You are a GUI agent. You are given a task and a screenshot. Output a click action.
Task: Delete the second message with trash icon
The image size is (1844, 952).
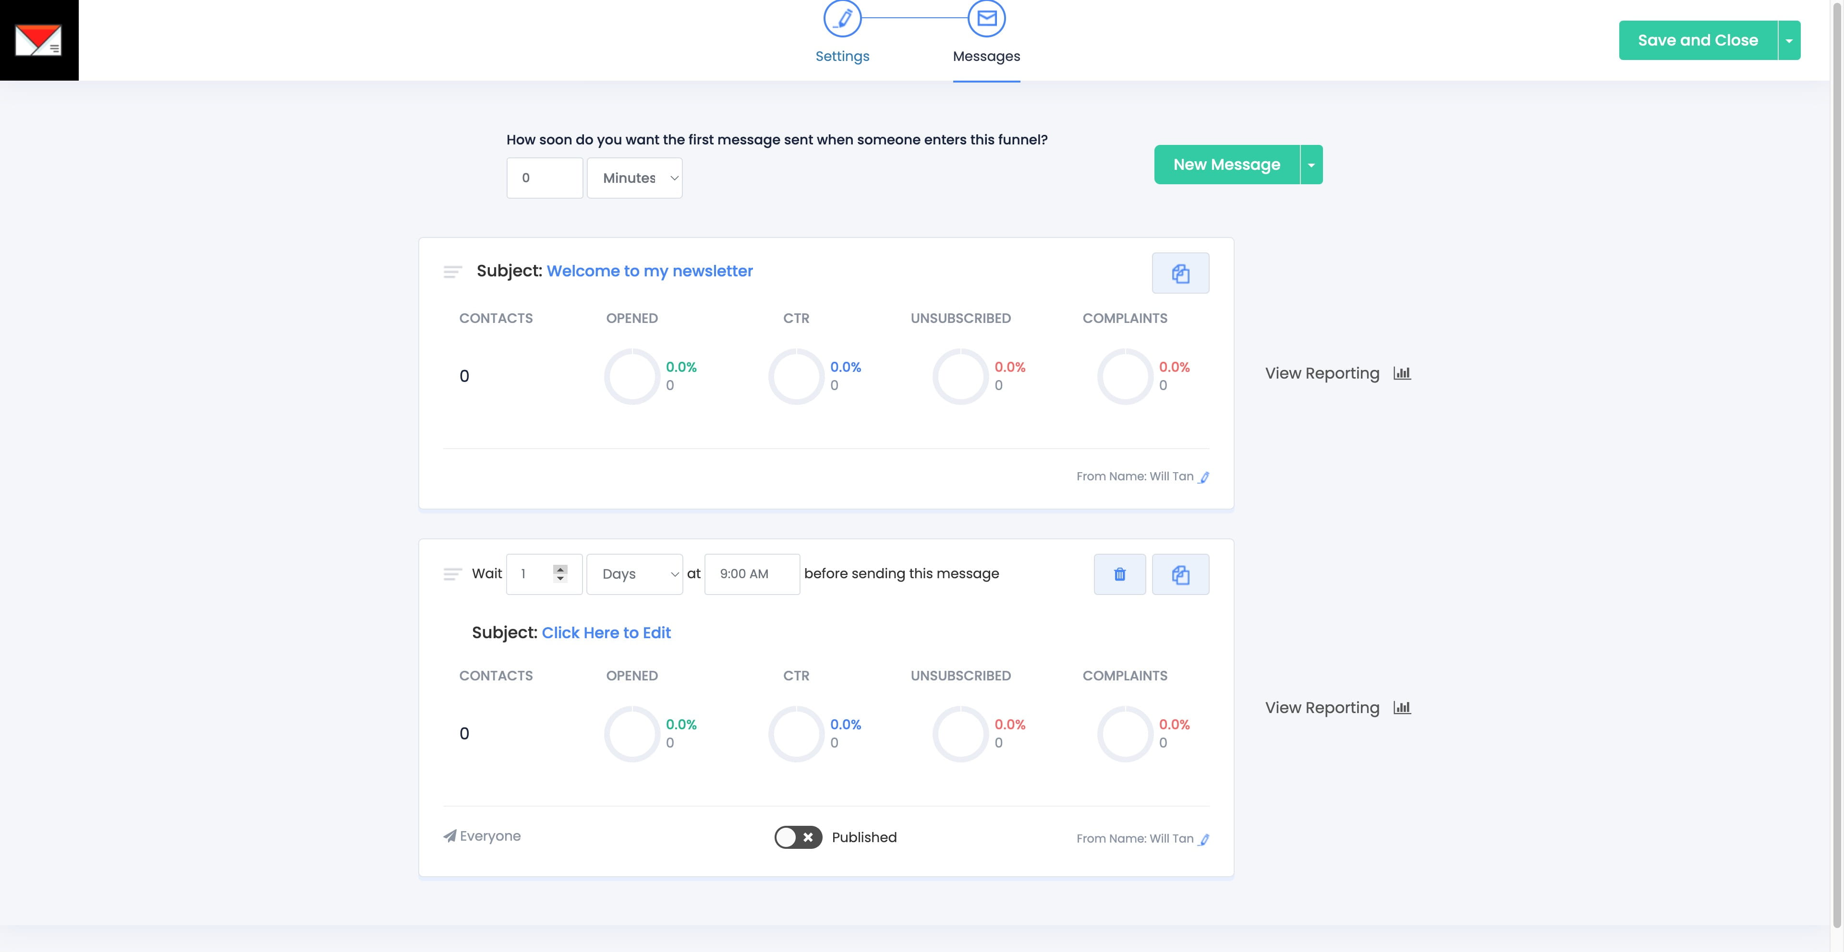(x=1119, y=574)
